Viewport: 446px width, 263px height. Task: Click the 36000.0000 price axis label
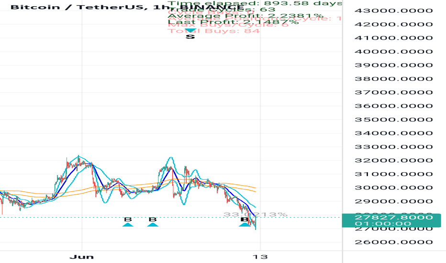[x=394, y=106]
